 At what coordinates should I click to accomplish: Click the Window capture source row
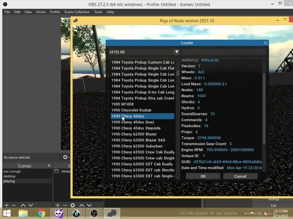pos(62,171)
